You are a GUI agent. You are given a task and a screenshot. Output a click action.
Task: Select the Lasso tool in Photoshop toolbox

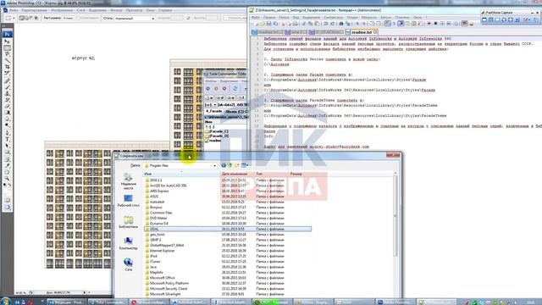click(7, 54)
